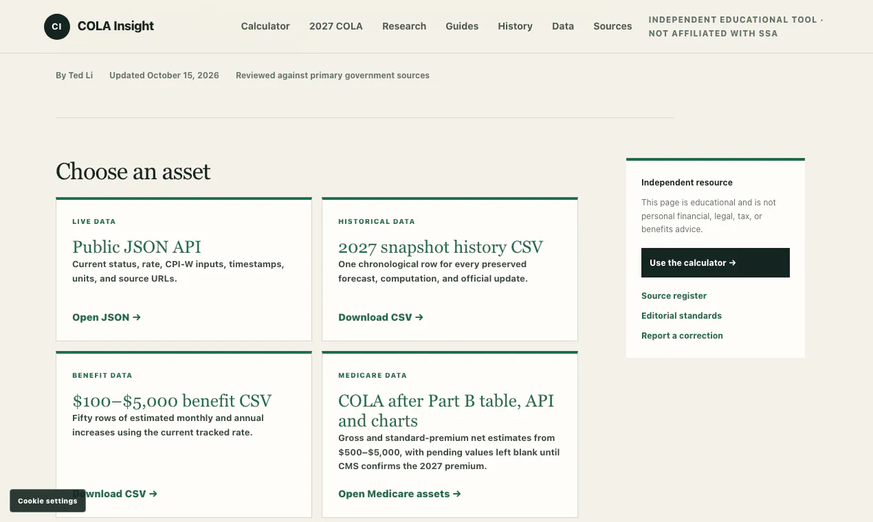873x522 pixels.
Task: Open Cookie settings
Action: click(x=47, y=501)
